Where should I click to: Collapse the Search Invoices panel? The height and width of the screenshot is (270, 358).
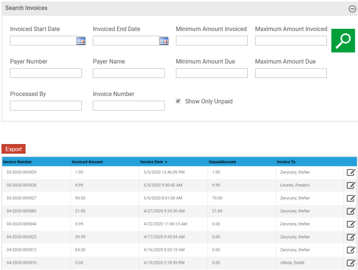(x=352, y=8)
